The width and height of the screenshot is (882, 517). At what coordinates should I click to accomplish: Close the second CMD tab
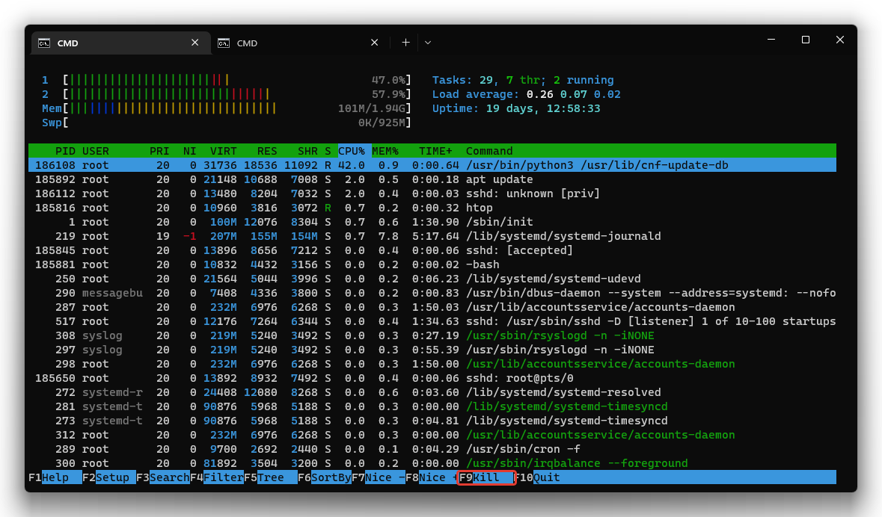[x=374, y=43]
